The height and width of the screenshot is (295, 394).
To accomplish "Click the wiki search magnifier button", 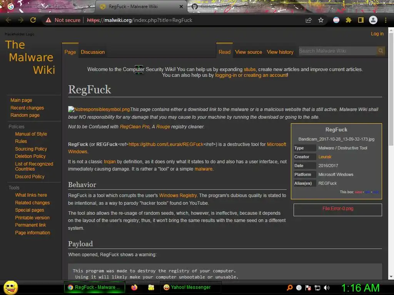I will tap(381, 51).
